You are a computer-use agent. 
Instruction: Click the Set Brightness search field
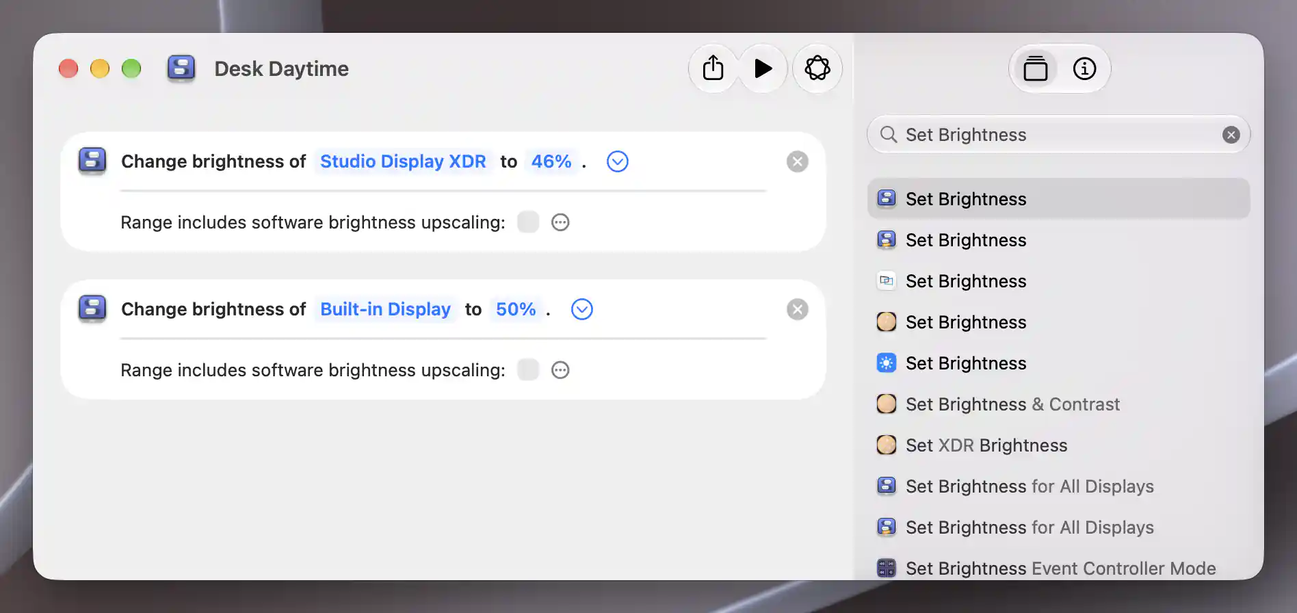tap(1058, 135)
